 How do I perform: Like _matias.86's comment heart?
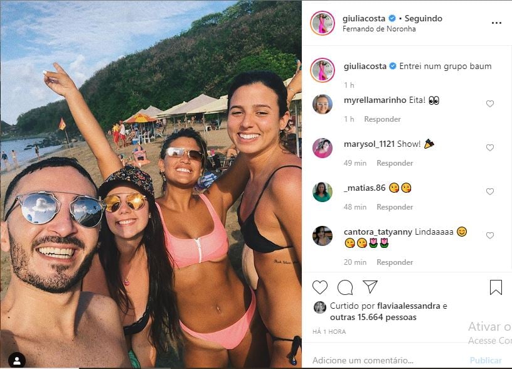point(490,191)
